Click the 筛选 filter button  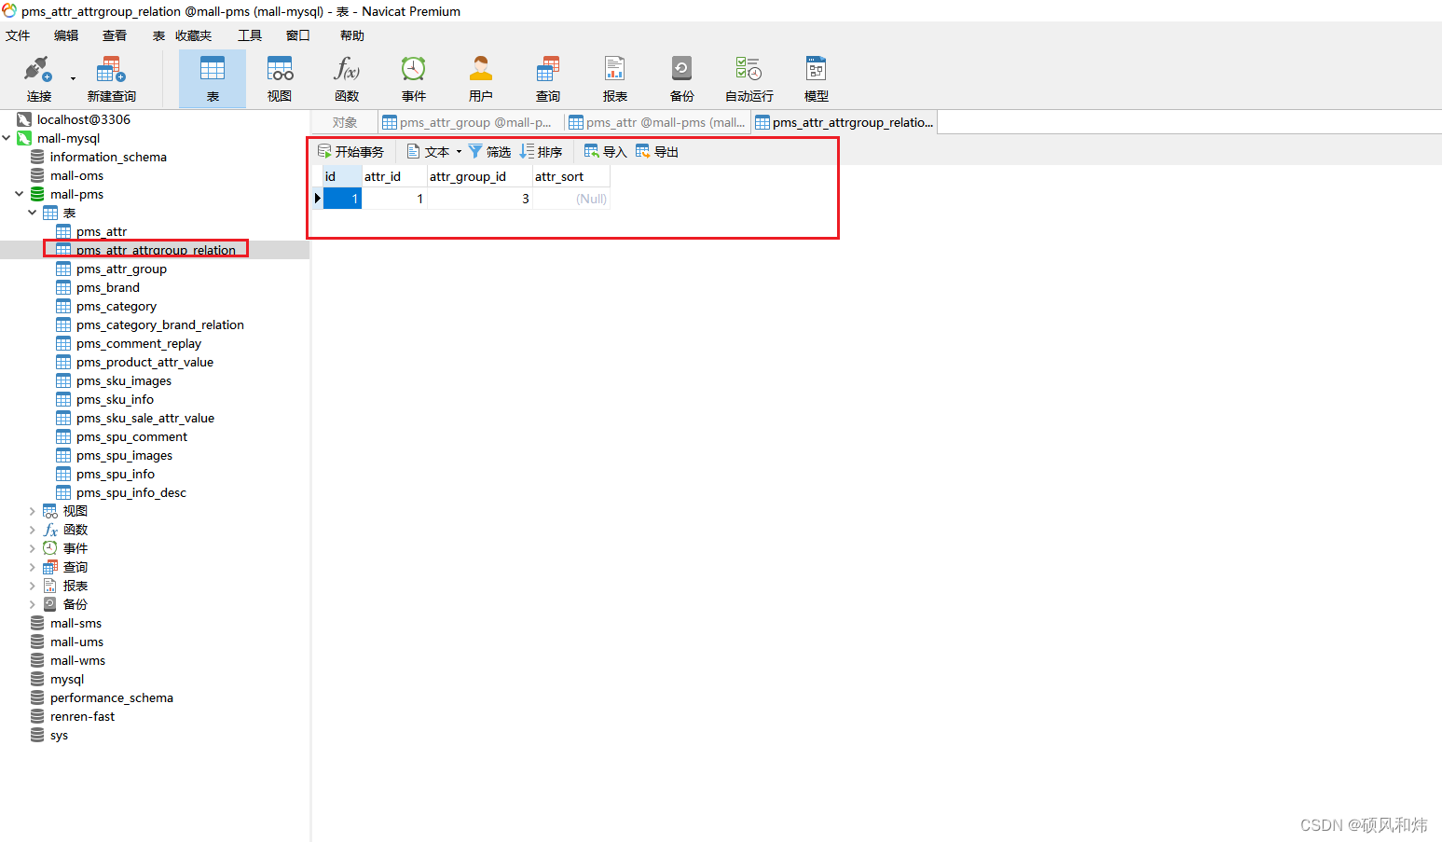tap(489, 151)
